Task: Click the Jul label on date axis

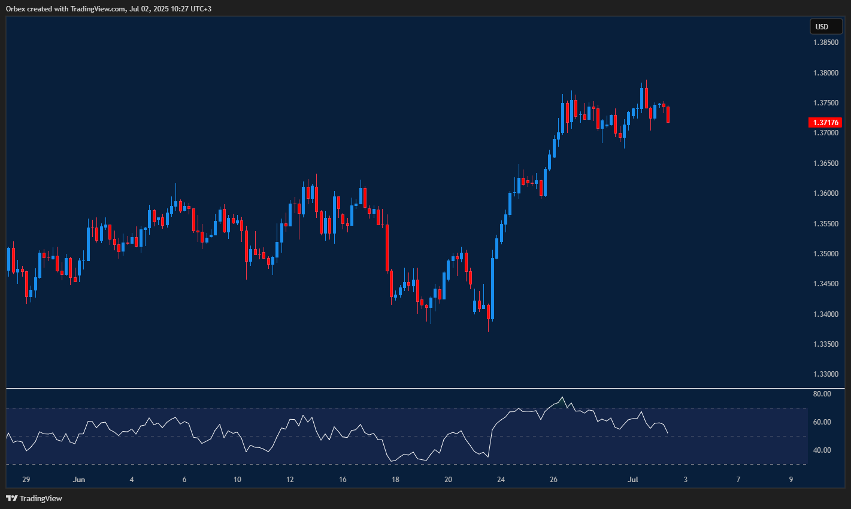Action: tap(633, 480)
